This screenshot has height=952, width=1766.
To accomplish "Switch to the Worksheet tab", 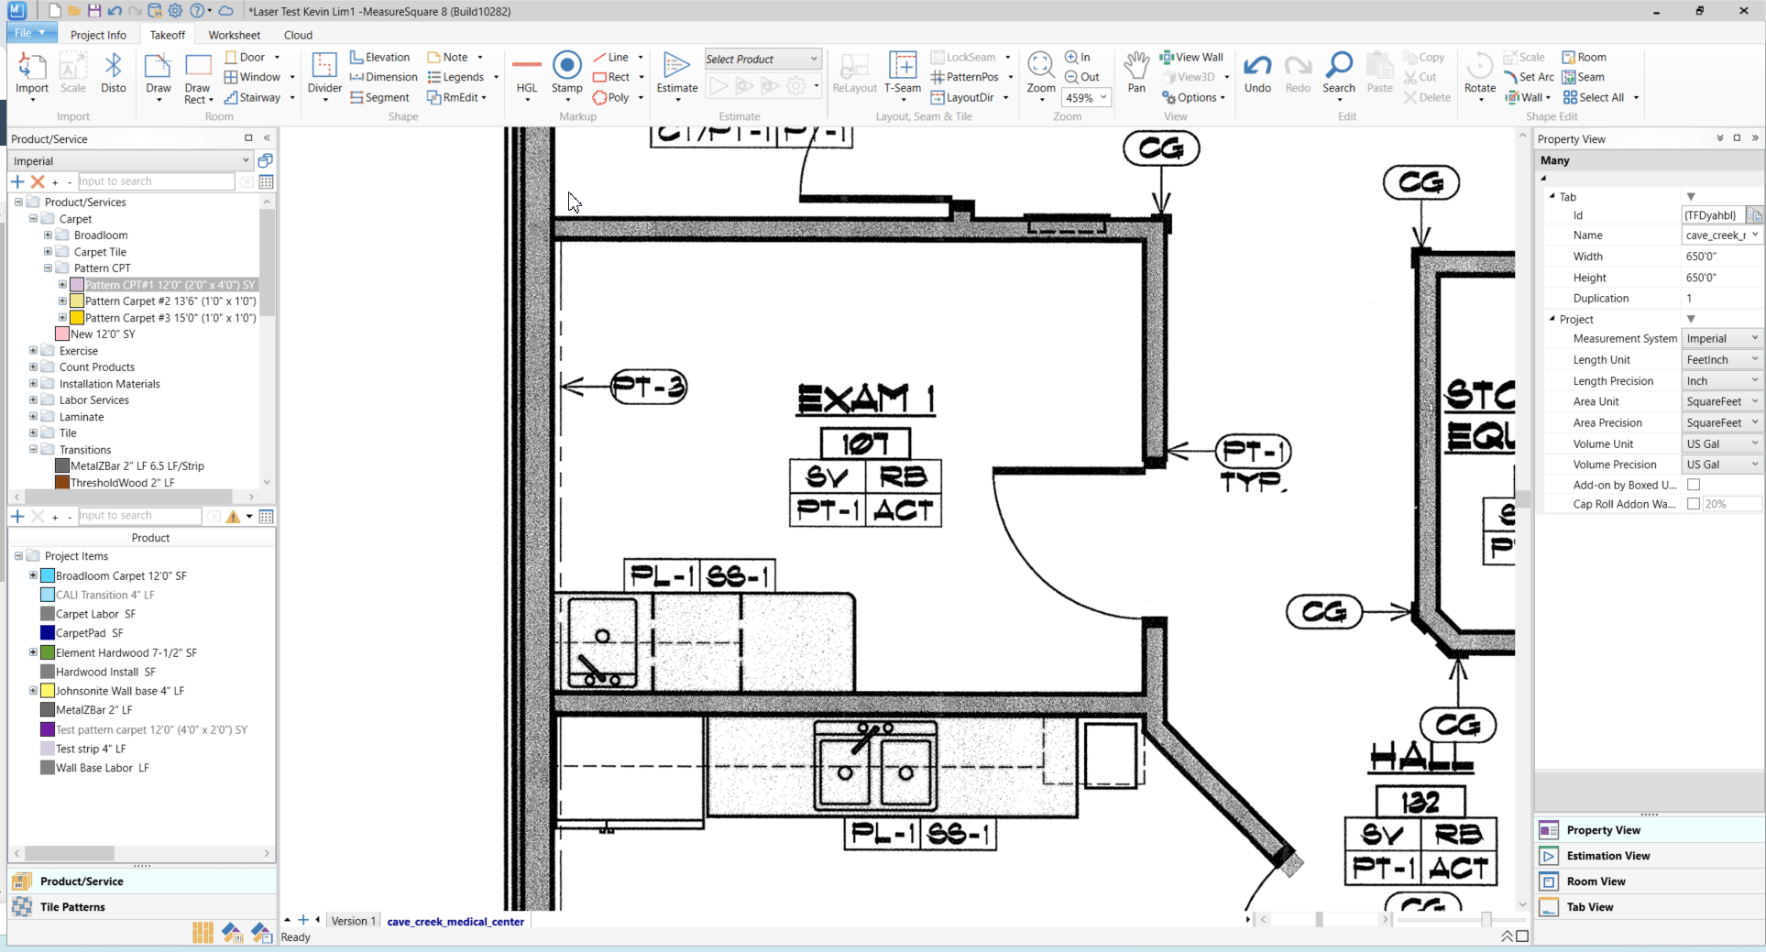I will (x=235, y=35).
